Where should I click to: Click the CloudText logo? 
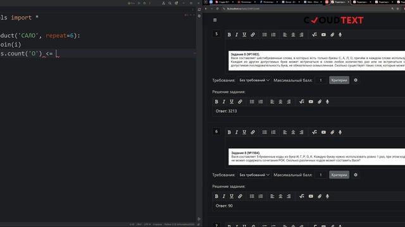(x=333, y=20)
